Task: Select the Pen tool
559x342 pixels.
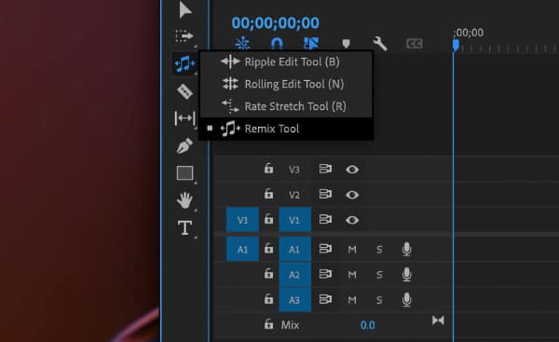Action: pyautogui.click(x=184, y=146)
